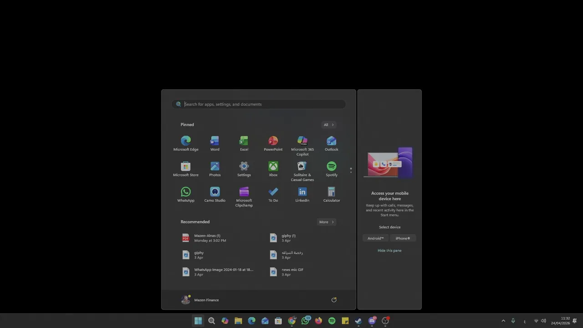Image resolution: width=583 pixels, height=328 pixels.
Task: Click the pinned apps page indicator dots
Action: (x=351, y=170)
